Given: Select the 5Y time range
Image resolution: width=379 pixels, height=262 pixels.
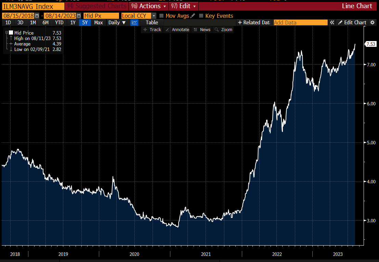Looking at the screenshot, I should [85, 23].
